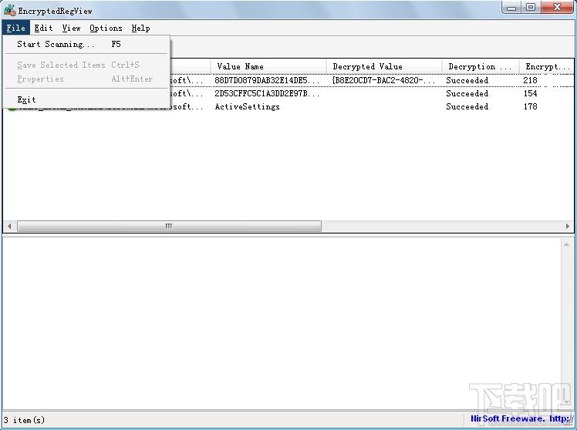Sort by Decrypted Value column header
This screenshot has width=577, height=430.
pos(384,66)
